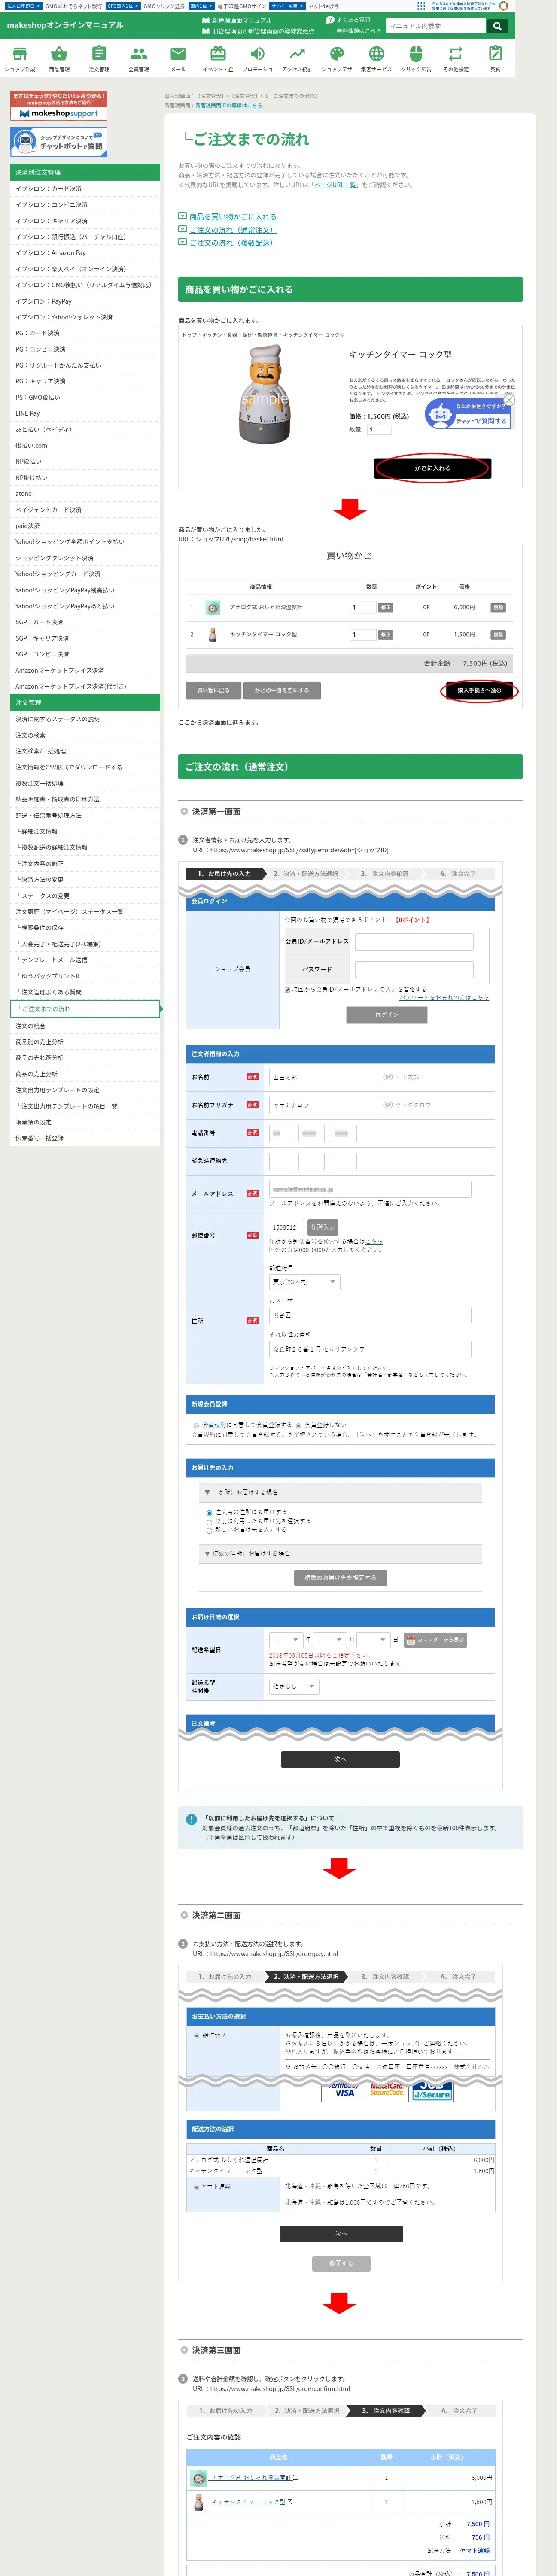Viewport: 557px width, 2576px height.
Task: Open the delivery date day dropdown
Action: point(373,1640)
